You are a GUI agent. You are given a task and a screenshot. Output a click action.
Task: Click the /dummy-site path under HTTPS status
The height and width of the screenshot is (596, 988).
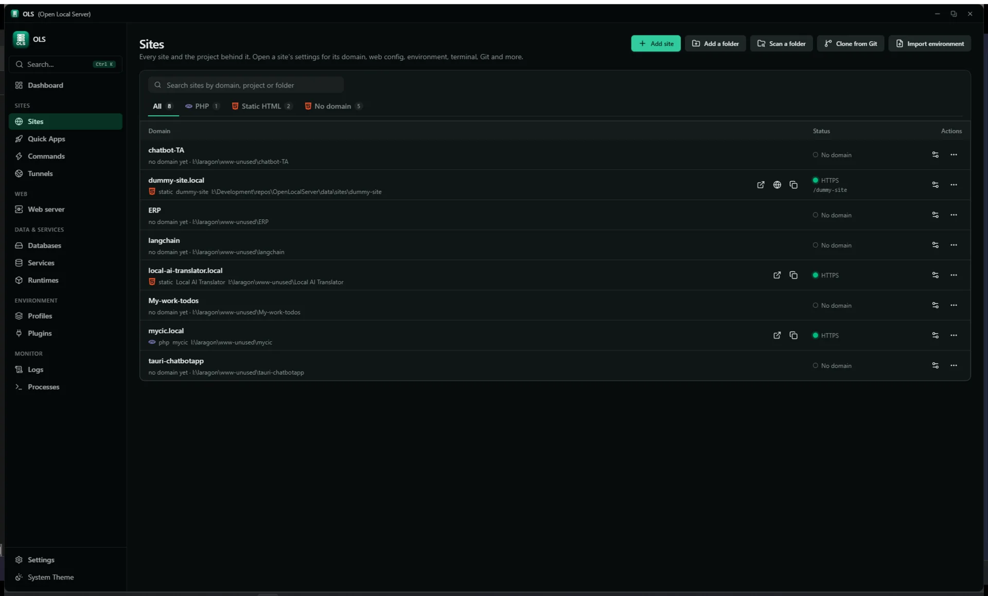(x=830, y=190)
